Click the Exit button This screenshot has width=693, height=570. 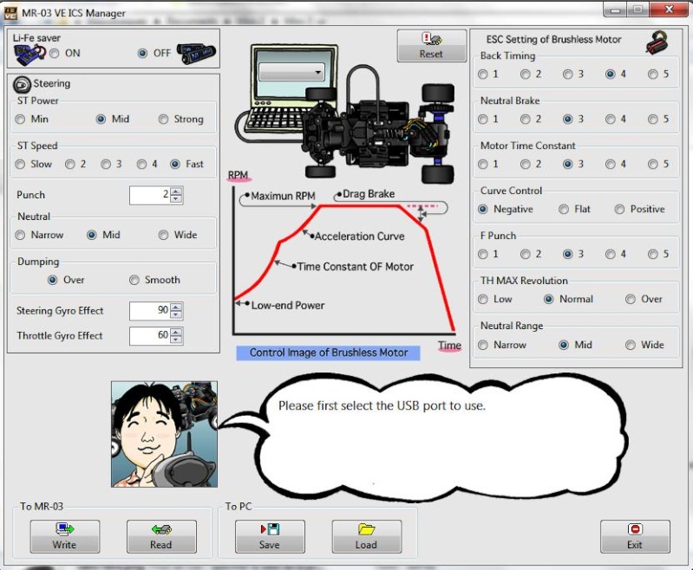(x=635, y=536)
